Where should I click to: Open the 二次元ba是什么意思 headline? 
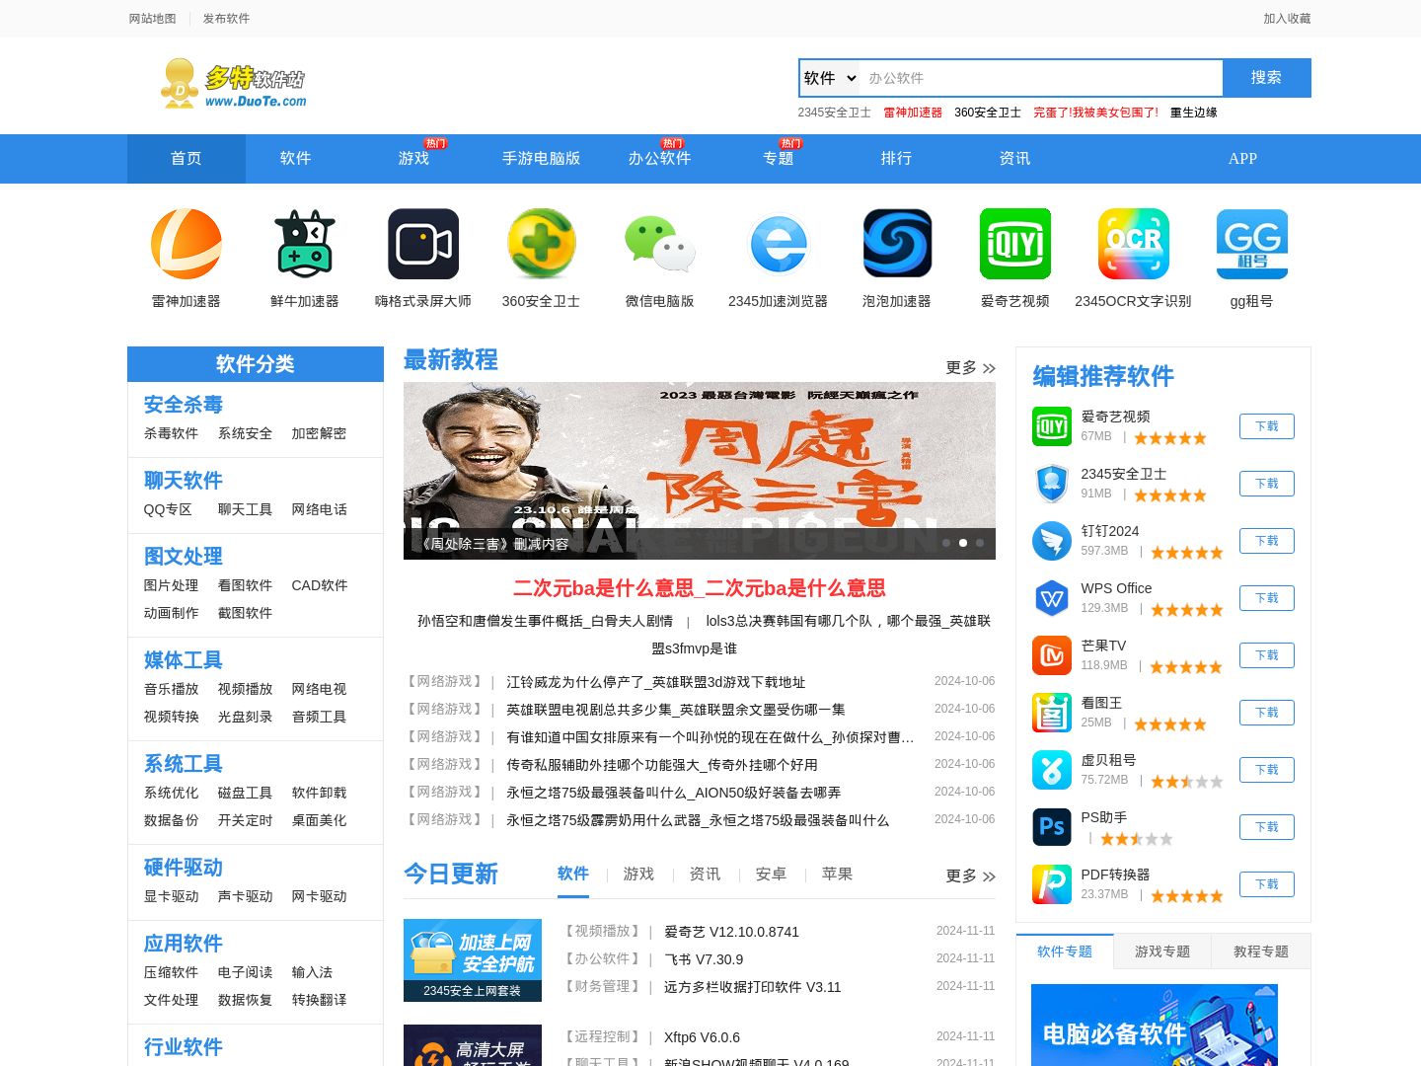click(699, 588)
